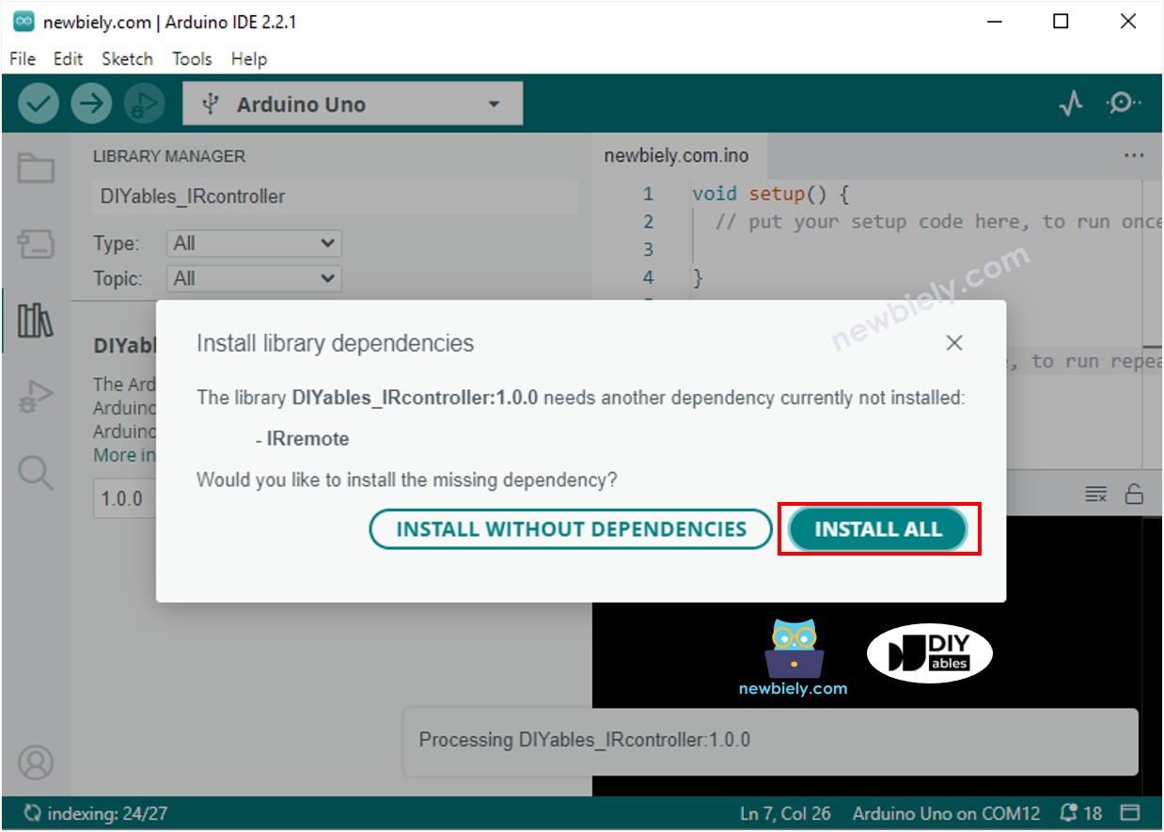Upload the sketch with the arrow icon
Image resolution: width=1164 pixels, height=832 pixels.
tap(90, 103)
